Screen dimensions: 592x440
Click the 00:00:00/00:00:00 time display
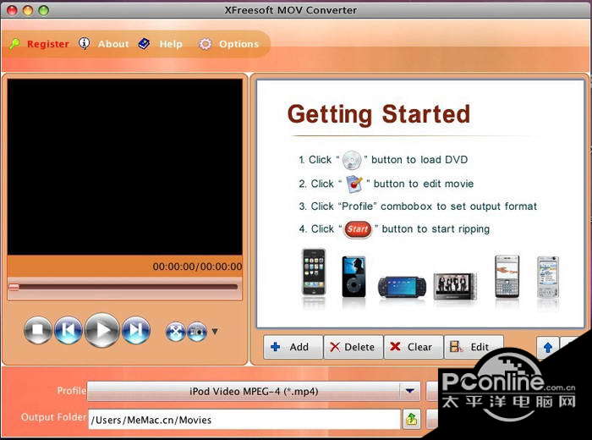pos(197,267)
